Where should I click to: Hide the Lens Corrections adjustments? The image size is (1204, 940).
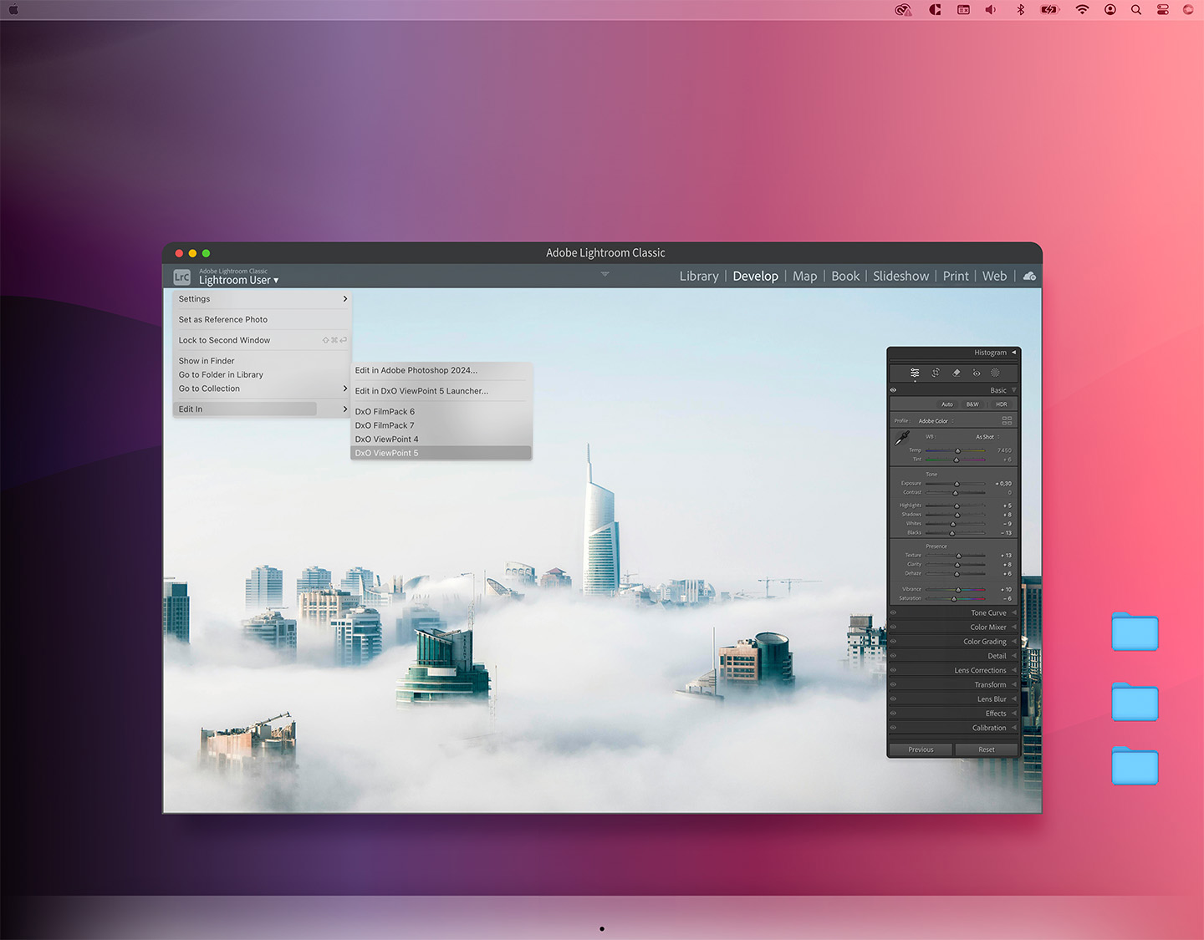click(x=893, y=670)
